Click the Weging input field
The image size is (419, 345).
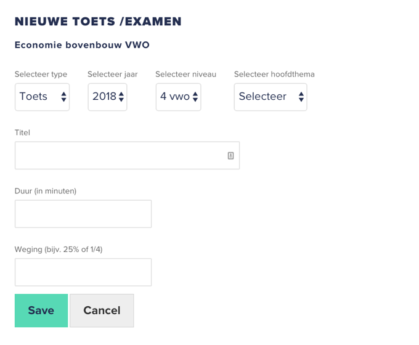pos(83,272)
